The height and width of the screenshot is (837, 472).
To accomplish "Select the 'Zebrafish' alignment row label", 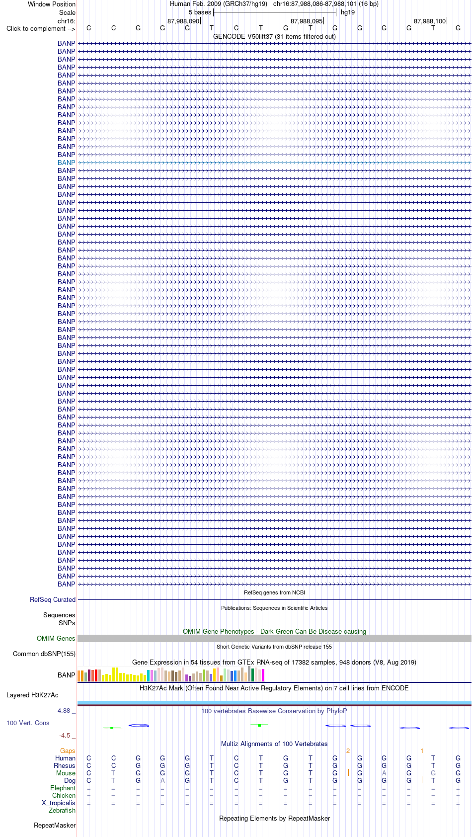I will [62, 811].
